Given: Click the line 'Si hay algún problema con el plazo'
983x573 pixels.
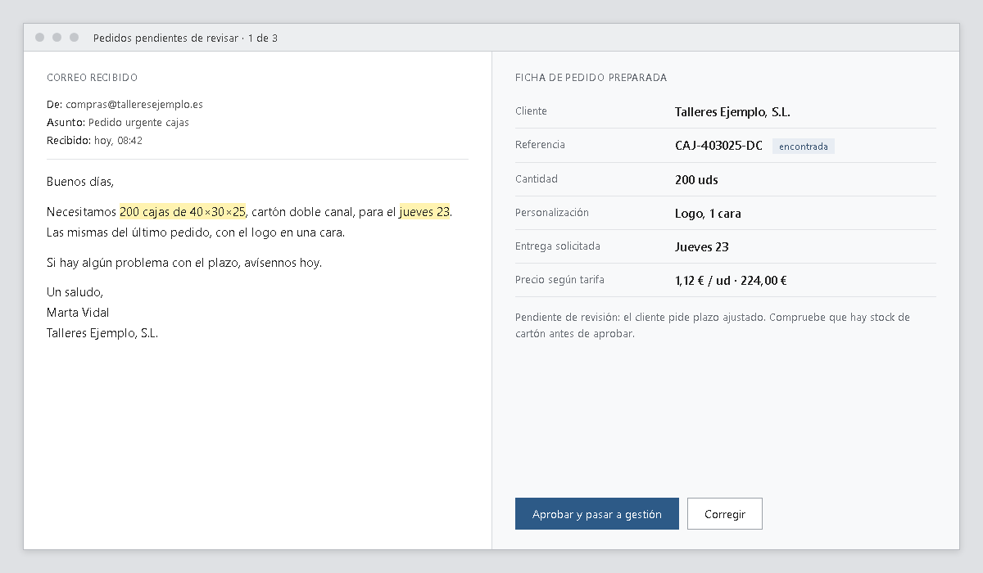Looking at the screenshot, I should tap(184, 263).
